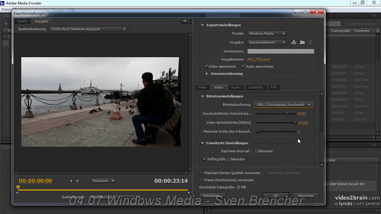Screen dimensions: 381x214
Task: Enable Frame-Überblendung verwenden
Action: (201, 180)
